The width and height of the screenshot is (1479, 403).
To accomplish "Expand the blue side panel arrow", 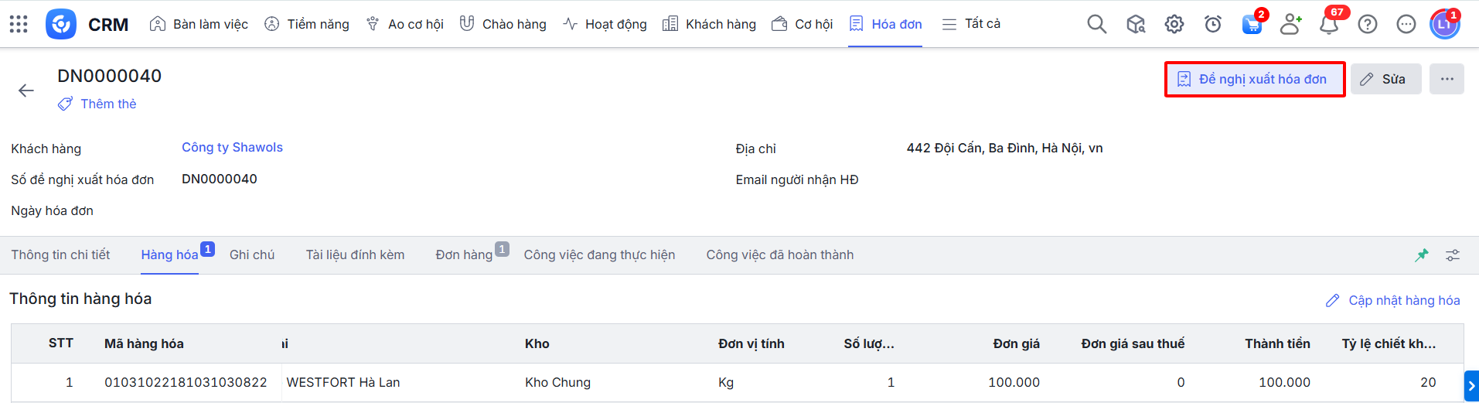I will (x=1470, y=386).
